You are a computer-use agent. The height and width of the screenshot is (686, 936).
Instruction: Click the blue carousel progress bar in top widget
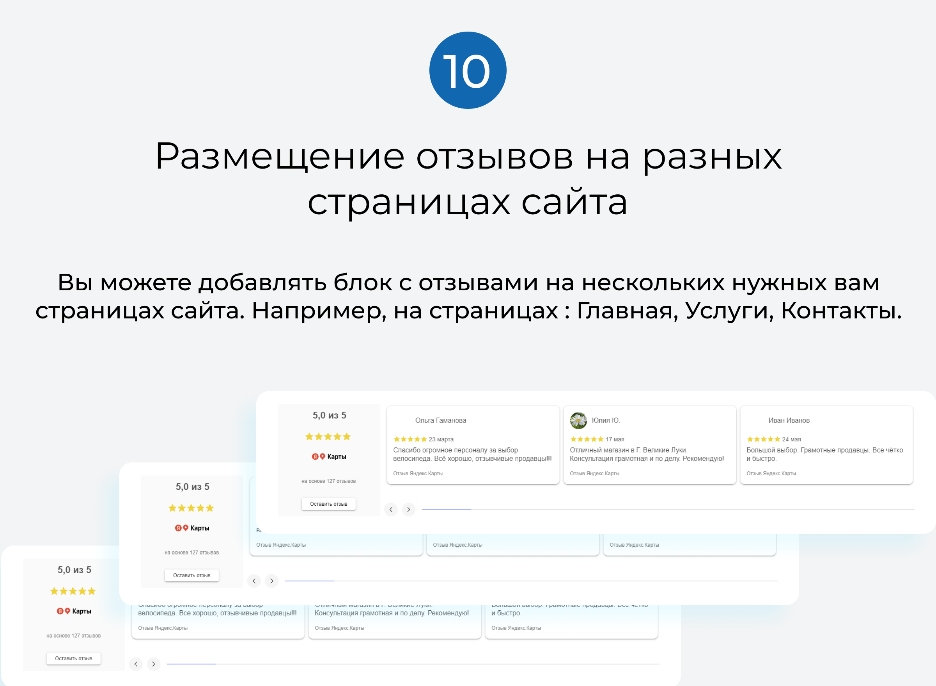pyautogui.click(x=446, y=509)
